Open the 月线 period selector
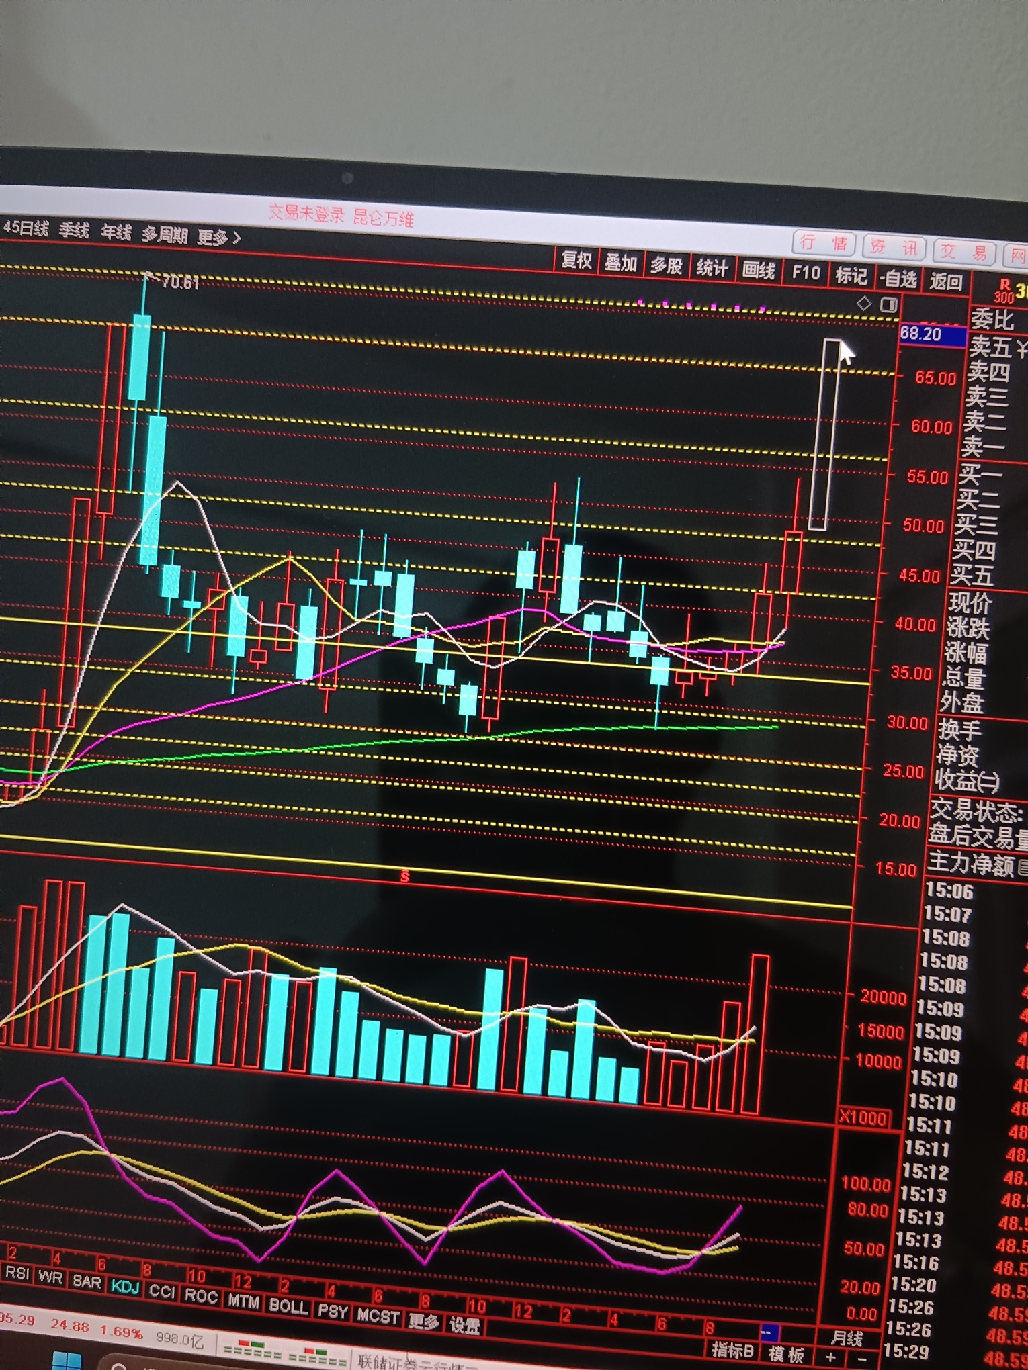The width and height of the screenshot is (1028, 1370). (847, 1339)
